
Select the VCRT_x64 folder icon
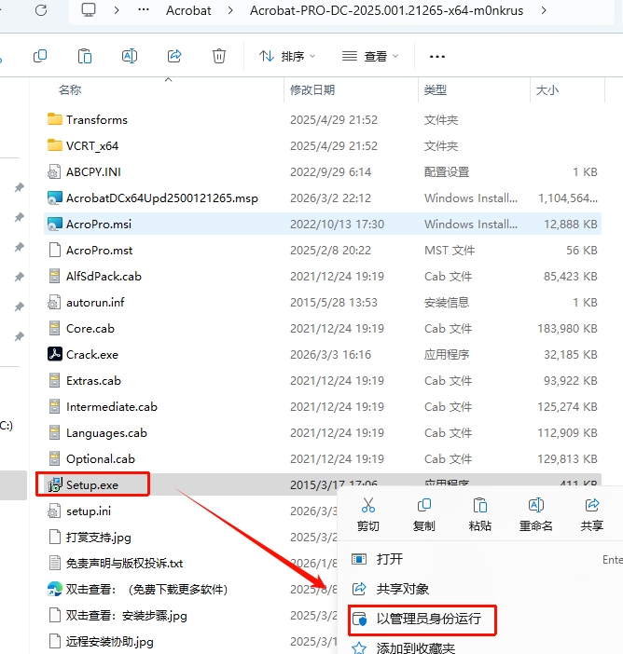55,145
